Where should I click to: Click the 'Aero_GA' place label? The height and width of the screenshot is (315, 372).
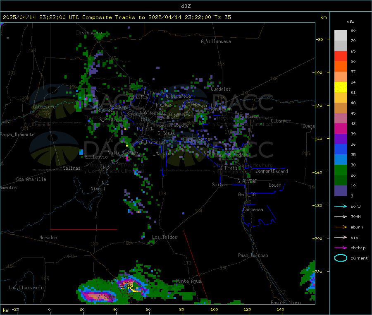(x=247, y=195)
